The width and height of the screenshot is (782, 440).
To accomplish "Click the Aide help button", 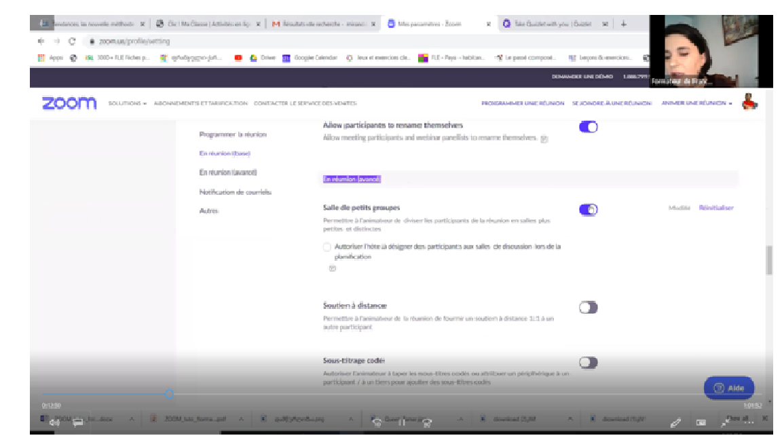I will point(728,388).
